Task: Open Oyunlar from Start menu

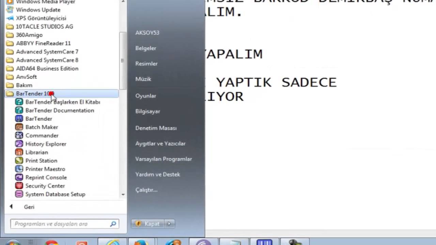Action: pyautogui.click(x=145, y=96)
